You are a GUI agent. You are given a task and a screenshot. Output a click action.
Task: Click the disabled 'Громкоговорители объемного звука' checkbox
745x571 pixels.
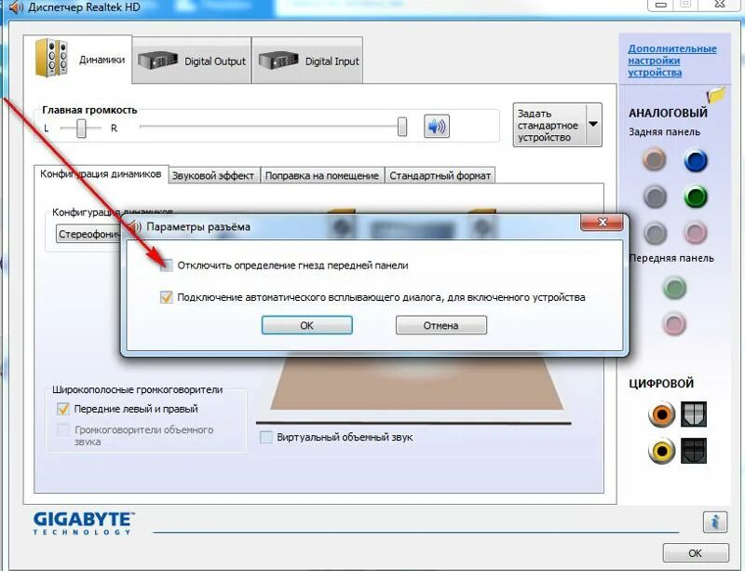click(62, 429)
